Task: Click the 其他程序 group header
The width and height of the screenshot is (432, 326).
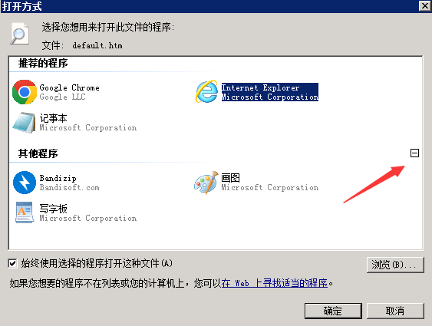Action: (x=38, y=153)
